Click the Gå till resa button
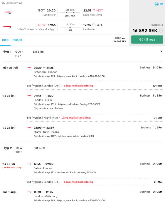Image resolution: width=165 pixels, height=206 pixels. coord(147,39)
